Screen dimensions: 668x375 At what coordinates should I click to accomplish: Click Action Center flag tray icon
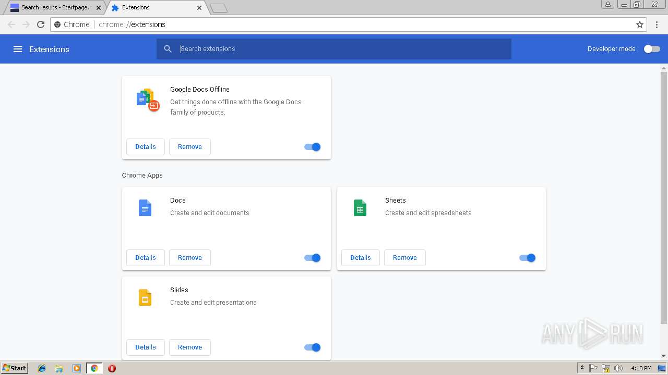click(x=593, y=368)
